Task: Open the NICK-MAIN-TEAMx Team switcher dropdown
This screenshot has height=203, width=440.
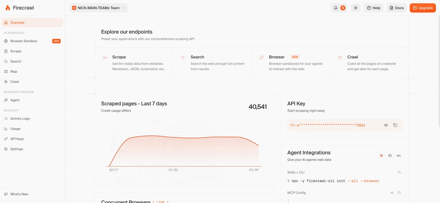Action: point(98,8)
